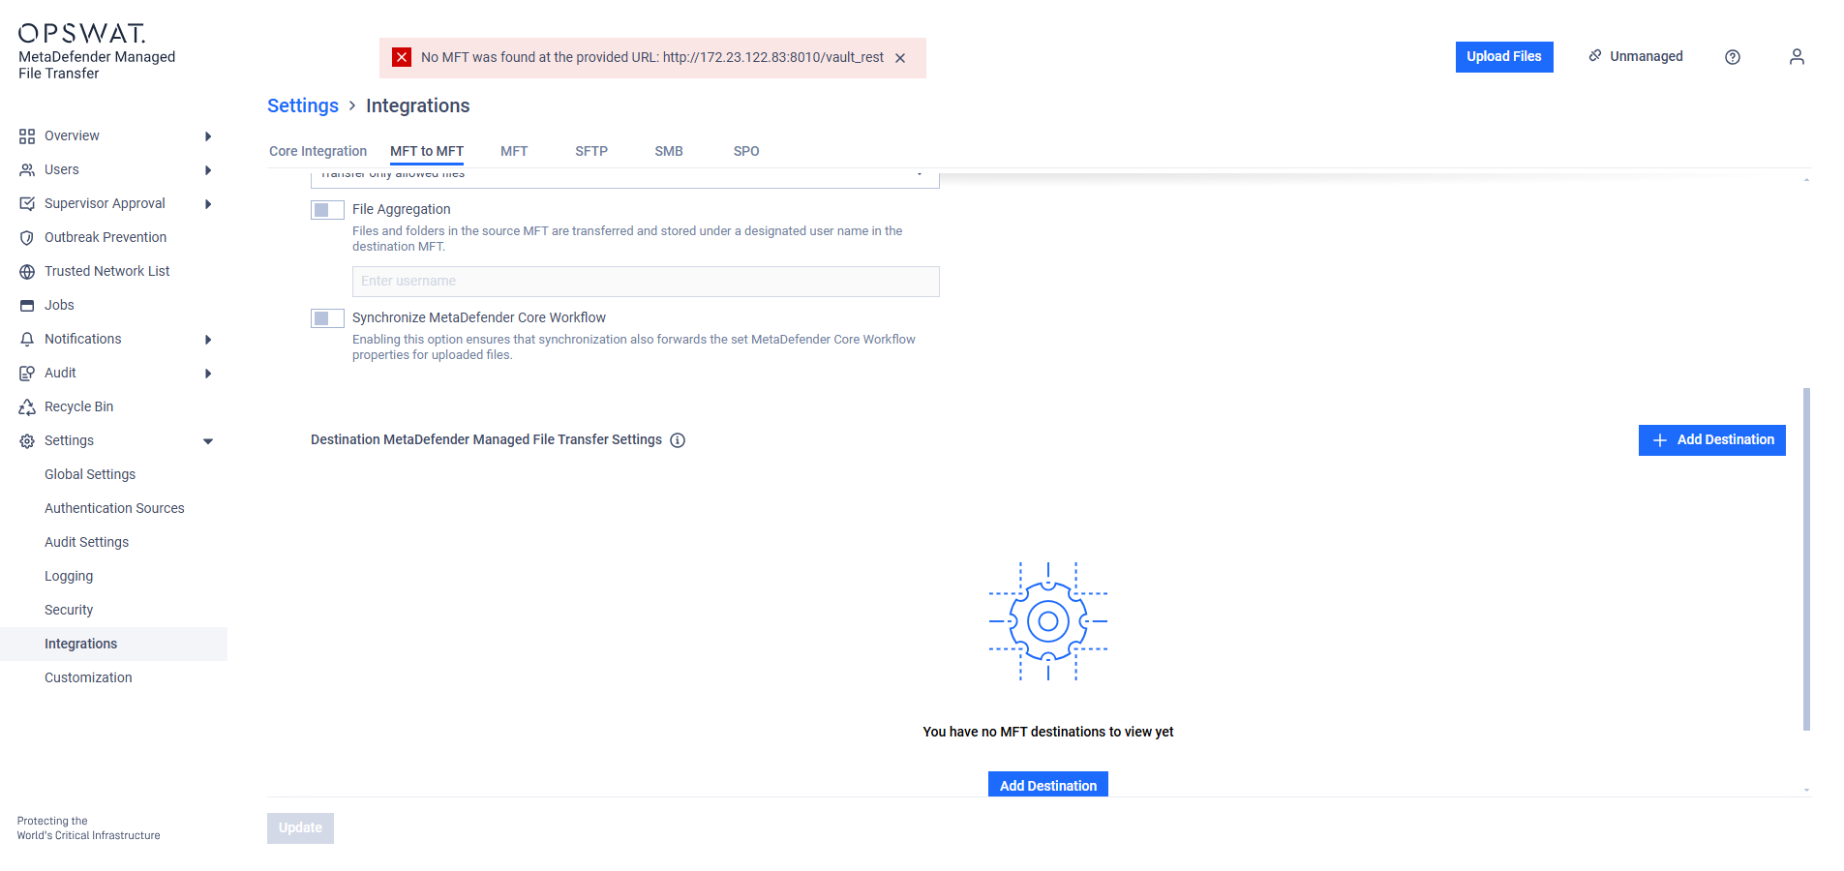Expand the Audit submenu arrow

(208, 374)
